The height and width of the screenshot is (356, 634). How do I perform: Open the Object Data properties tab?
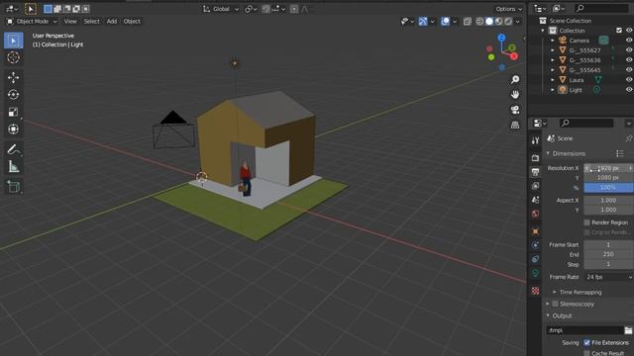tap(535, 273)
